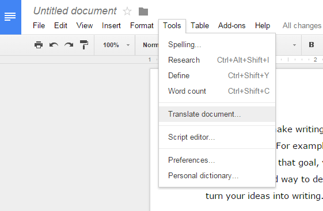Open Script editor... from Tools menu
Image resolution: width=323 pixels, height=211 pixels.
[217, 137]
